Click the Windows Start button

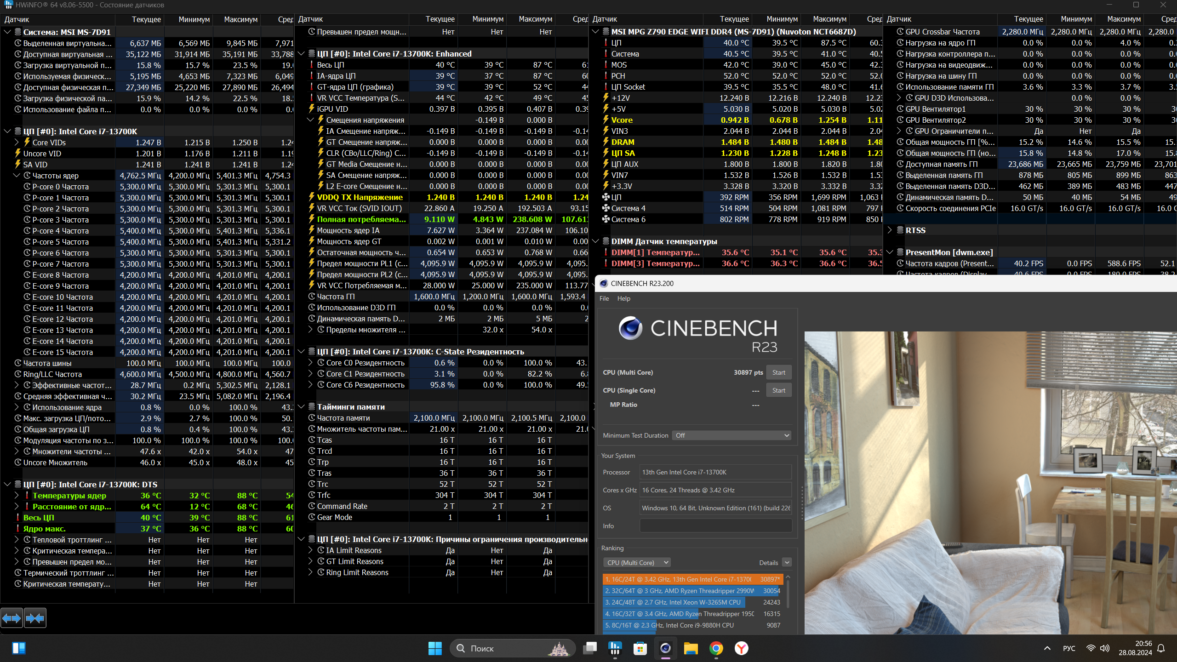click(434, 648)
